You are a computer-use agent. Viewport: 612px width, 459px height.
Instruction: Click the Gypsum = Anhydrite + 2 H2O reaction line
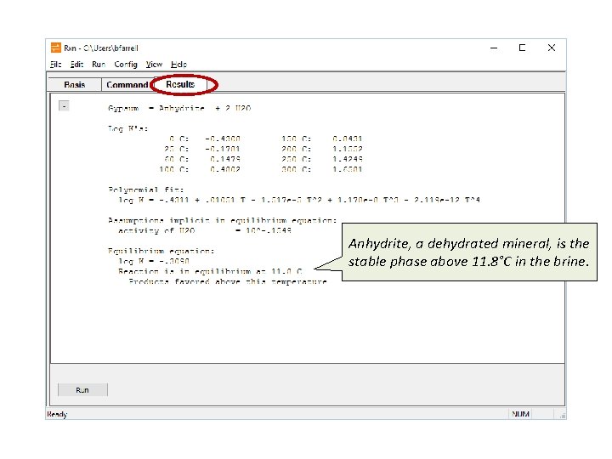tap(179, 108)
